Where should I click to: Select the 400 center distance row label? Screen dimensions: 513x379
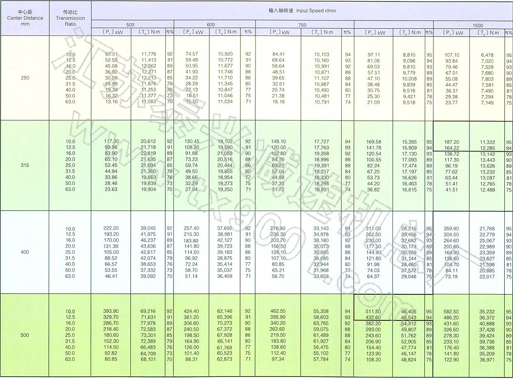tap(25, 252)
